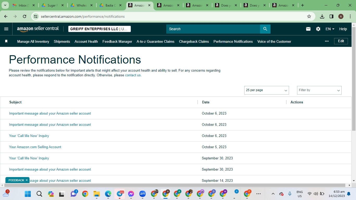The width and height of the screenshot is (356, 200).
Task: Click the Search input field
Action: click(x=213, y=29)
